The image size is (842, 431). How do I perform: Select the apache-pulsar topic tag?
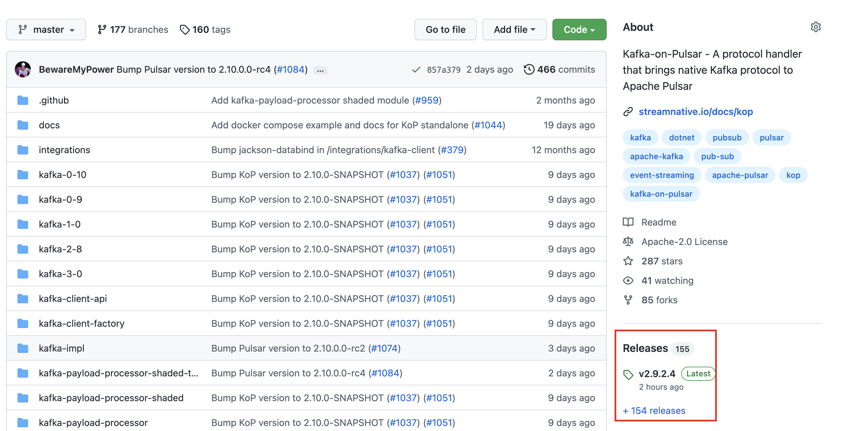tap(740, 175)
